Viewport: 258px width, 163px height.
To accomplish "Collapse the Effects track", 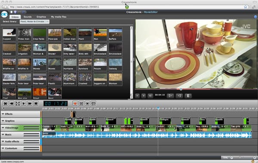I will pyautogui.click(x=3, y=114).
